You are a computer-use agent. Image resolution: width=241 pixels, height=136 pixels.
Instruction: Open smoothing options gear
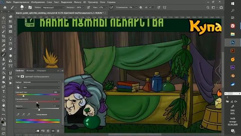coord(140,8)
